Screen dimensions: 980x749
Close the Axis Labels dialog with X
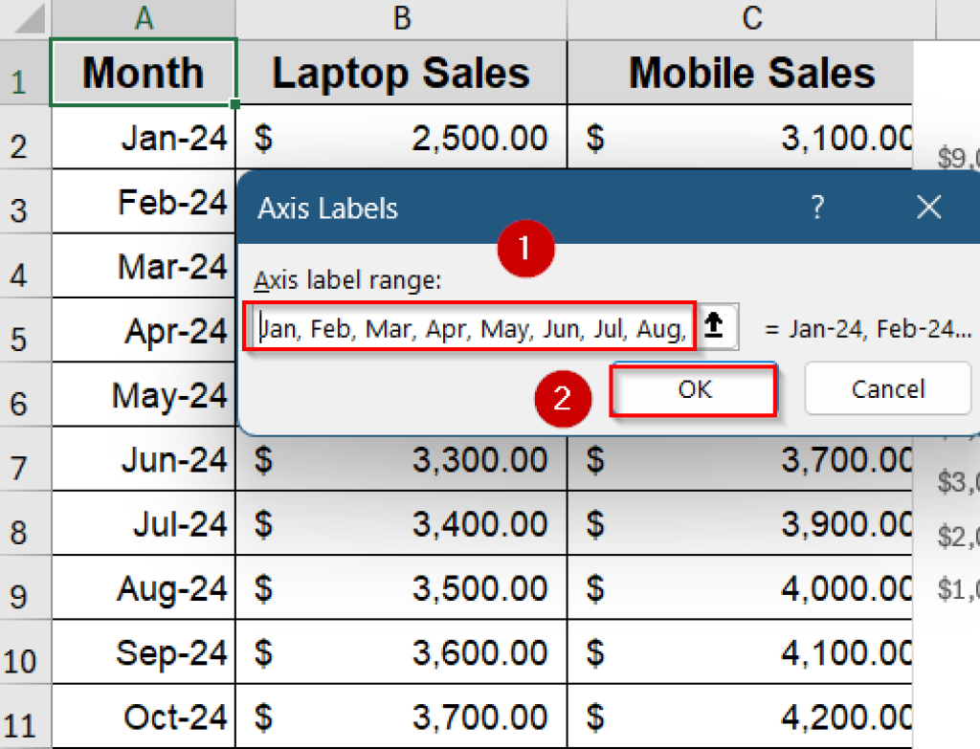coord(928,208)
